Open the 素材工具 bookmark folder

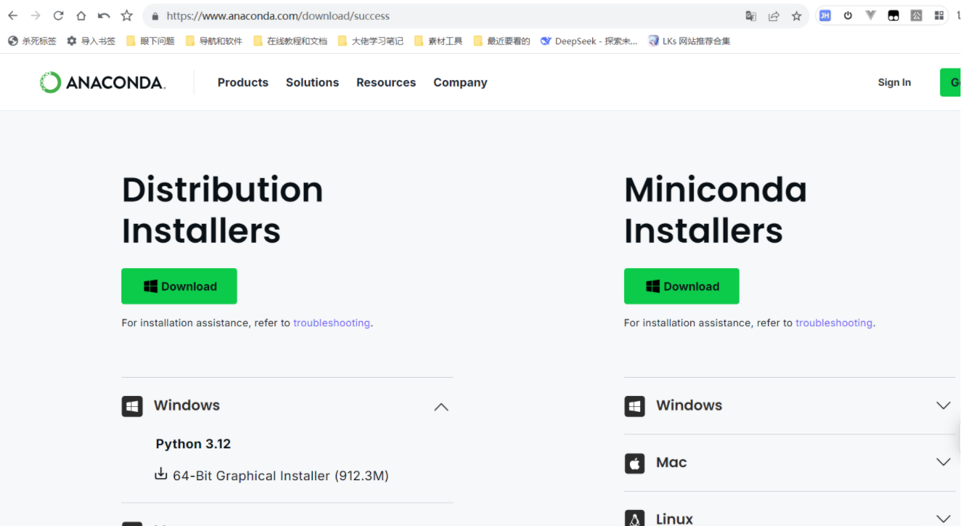(438, 41)
